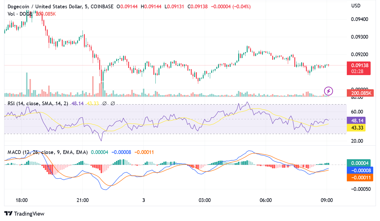Click the date label 3 on time axis
380x221 pixels.
(x=143, y=200)
